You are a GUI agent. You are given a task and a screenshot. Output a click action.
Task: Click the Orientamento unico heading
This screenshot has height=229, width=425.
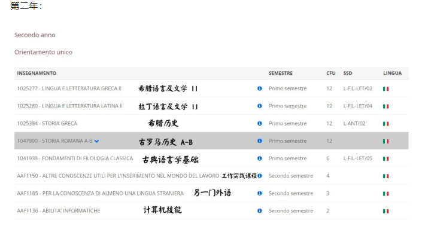pyautogui.click(x=43, y=52)
